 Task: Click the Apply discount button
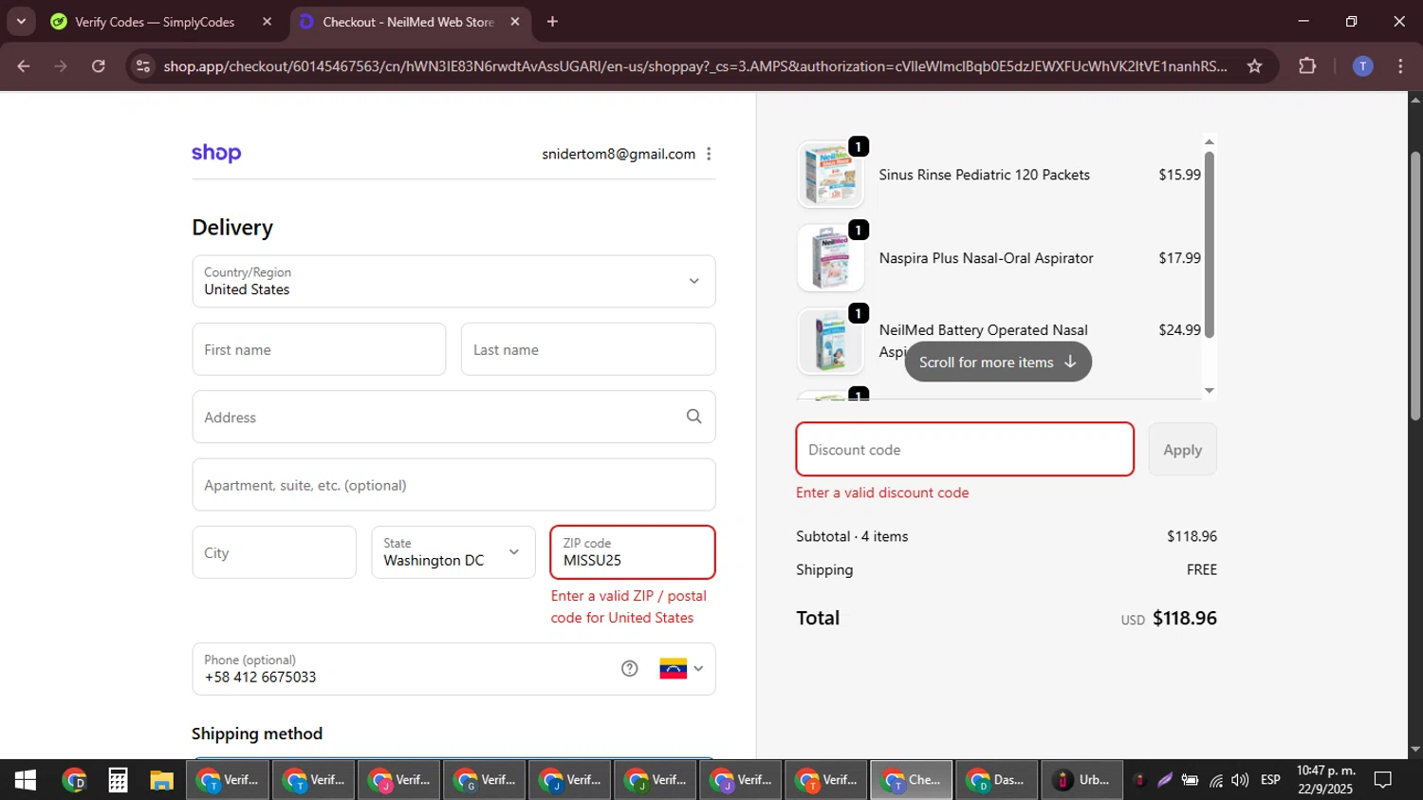point(1182,449)
